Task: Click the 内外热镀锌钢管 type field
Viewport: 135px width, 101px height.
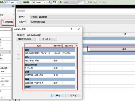Action: click(x=83, y=22)
